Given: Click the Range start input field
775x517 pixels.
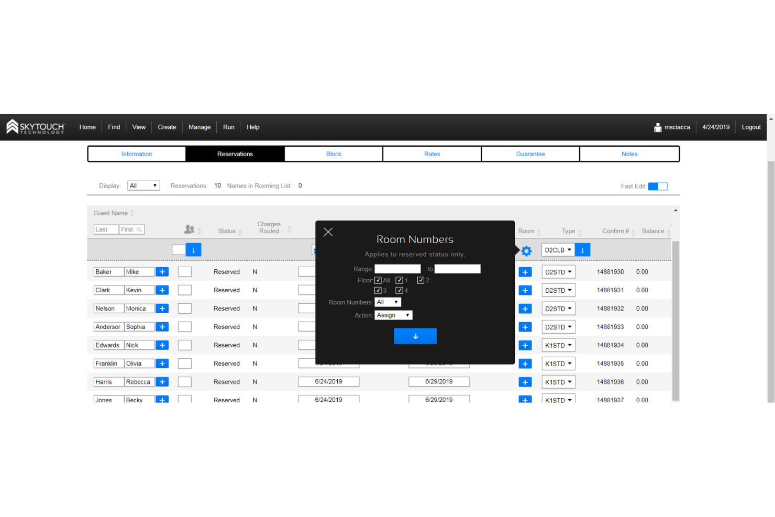Looking at the screenshot, I should (397, 269).
